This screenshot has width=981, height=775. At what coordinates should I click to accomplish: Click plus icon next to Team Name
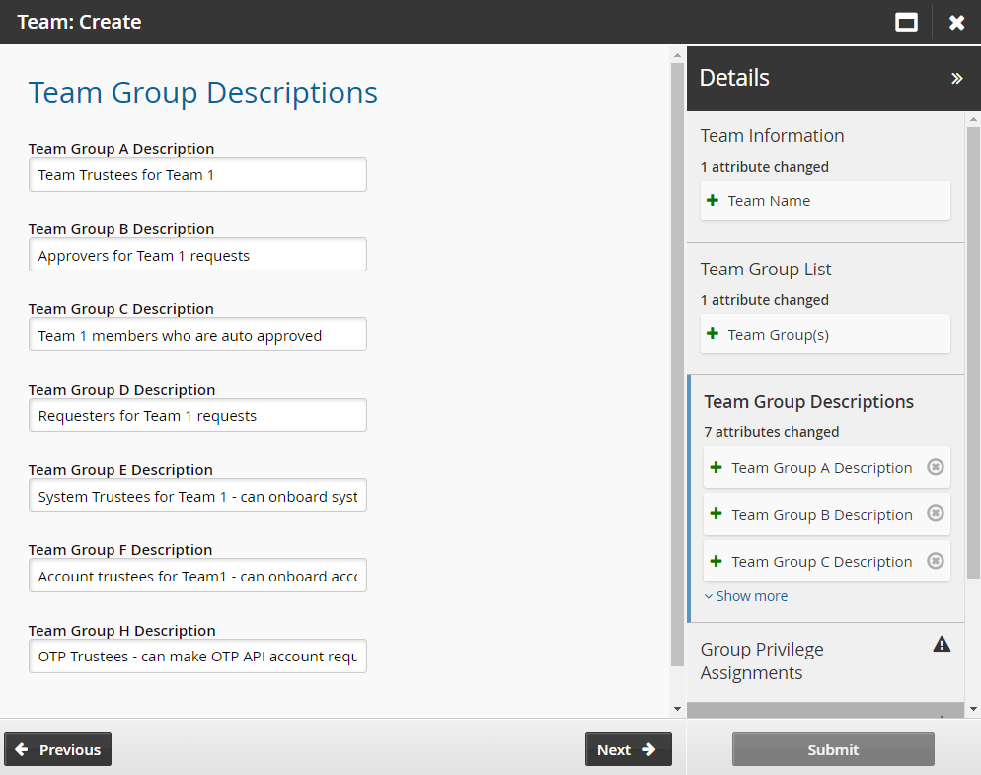[713, 200]
